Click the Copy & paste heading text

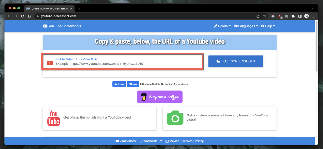[x=160, y=41]
